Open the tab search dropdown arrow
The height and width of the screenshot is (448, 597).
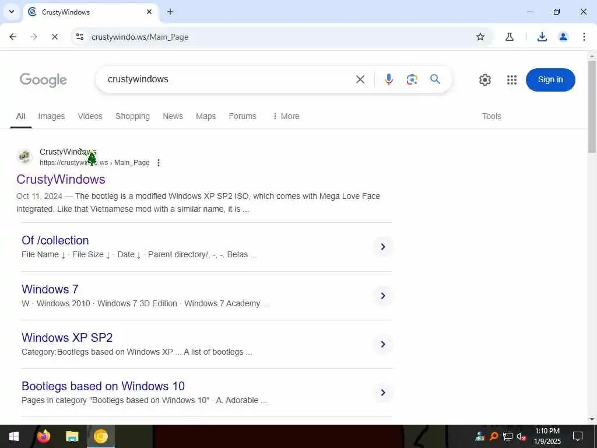[x=12, y=12]
